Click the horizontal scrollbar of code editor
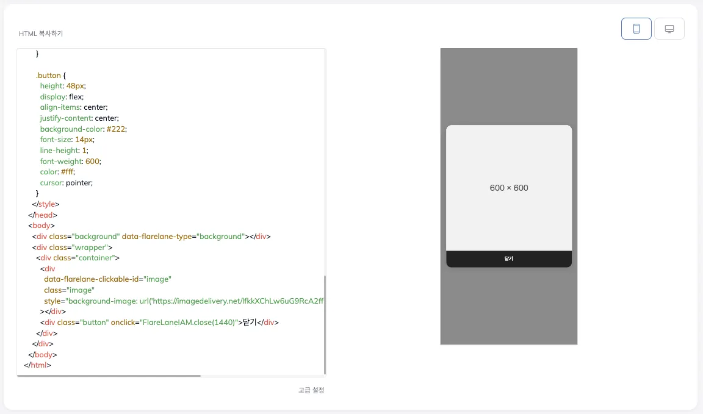This screenshot has height=414, width=703. point(109,376)
